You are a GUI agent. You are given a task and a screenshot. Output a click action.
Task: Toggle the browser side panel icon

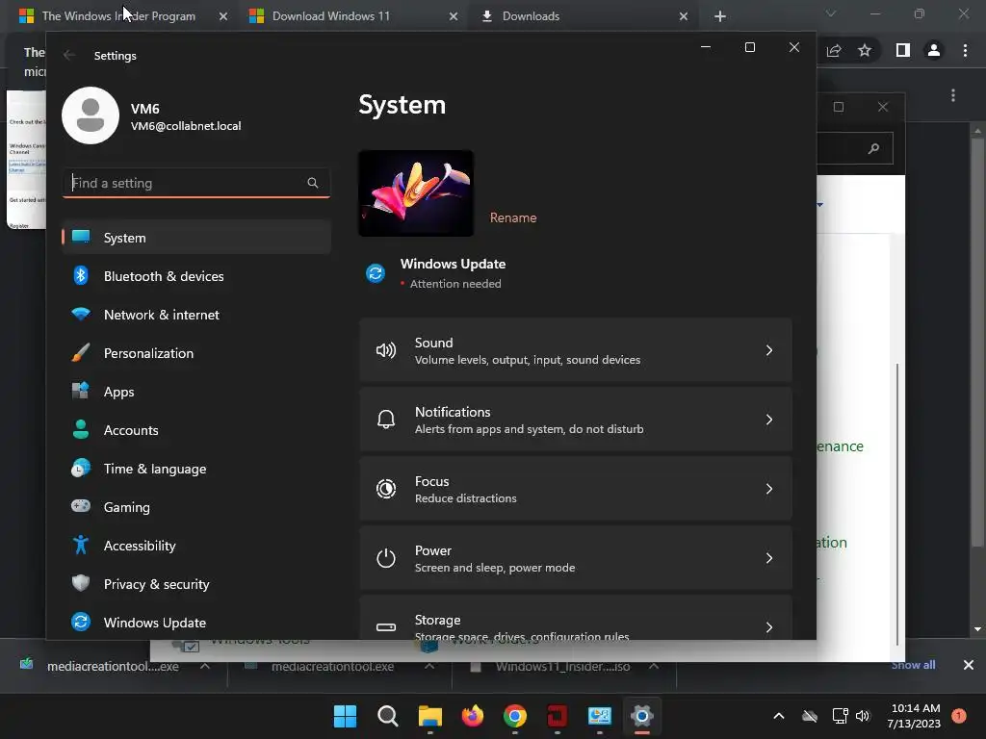pyautogui.click(x=903, y=50)
